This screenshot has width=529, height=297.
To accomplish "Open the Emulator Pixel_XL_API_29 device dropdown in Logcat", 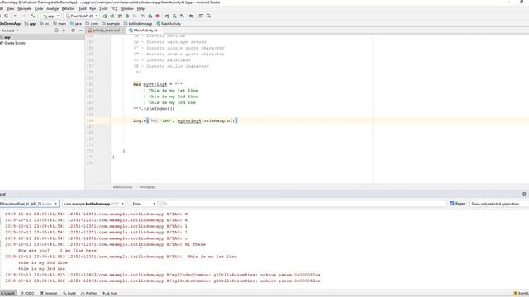I will 30,204.
